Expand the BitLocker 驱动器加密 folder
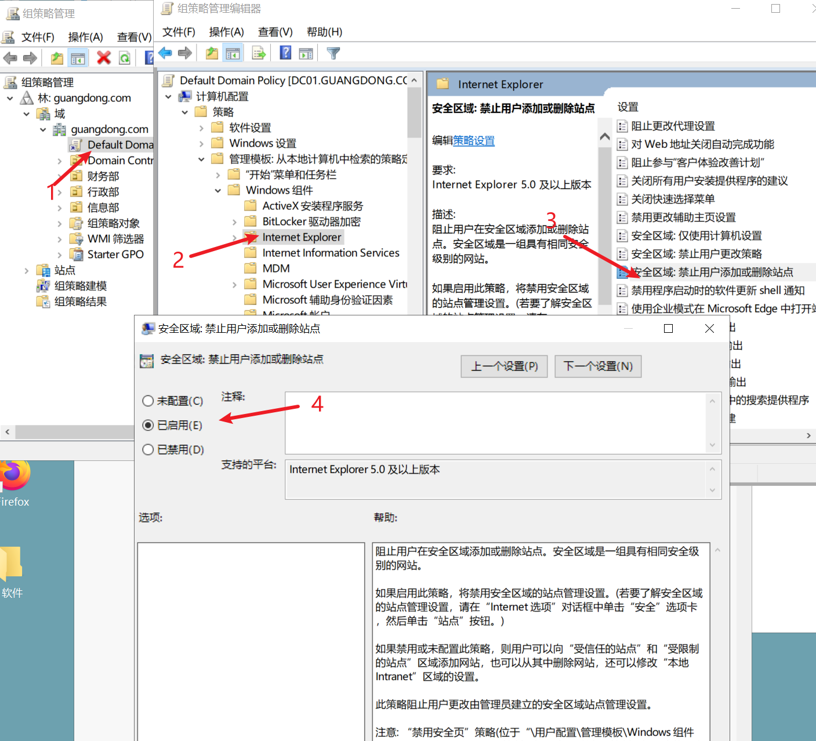816x741 pixels. tap(234, 221)
